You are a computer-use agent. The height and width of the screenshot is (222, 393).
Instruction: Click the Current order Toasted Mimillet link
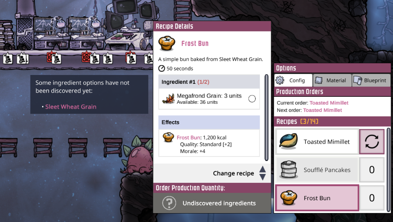click(329, 103)
